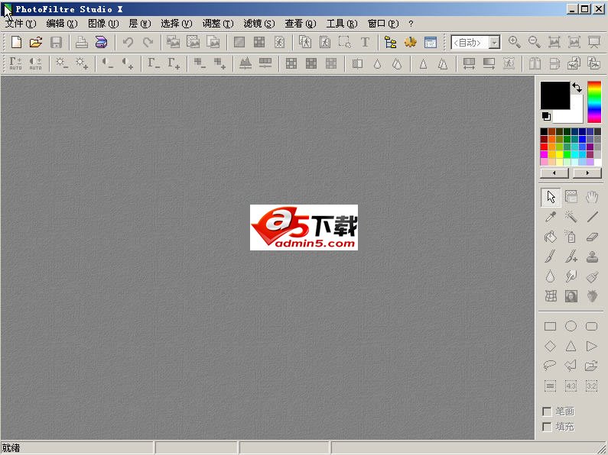This screenshot has width=608, height=455.
Task: Enable the 笔画 stroke checkbox
Action: pos(547,411)
